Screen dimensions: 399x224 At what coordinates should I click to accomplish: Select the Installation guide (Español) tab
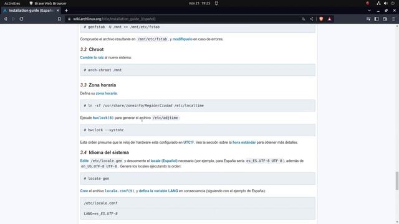click(31, 11)
